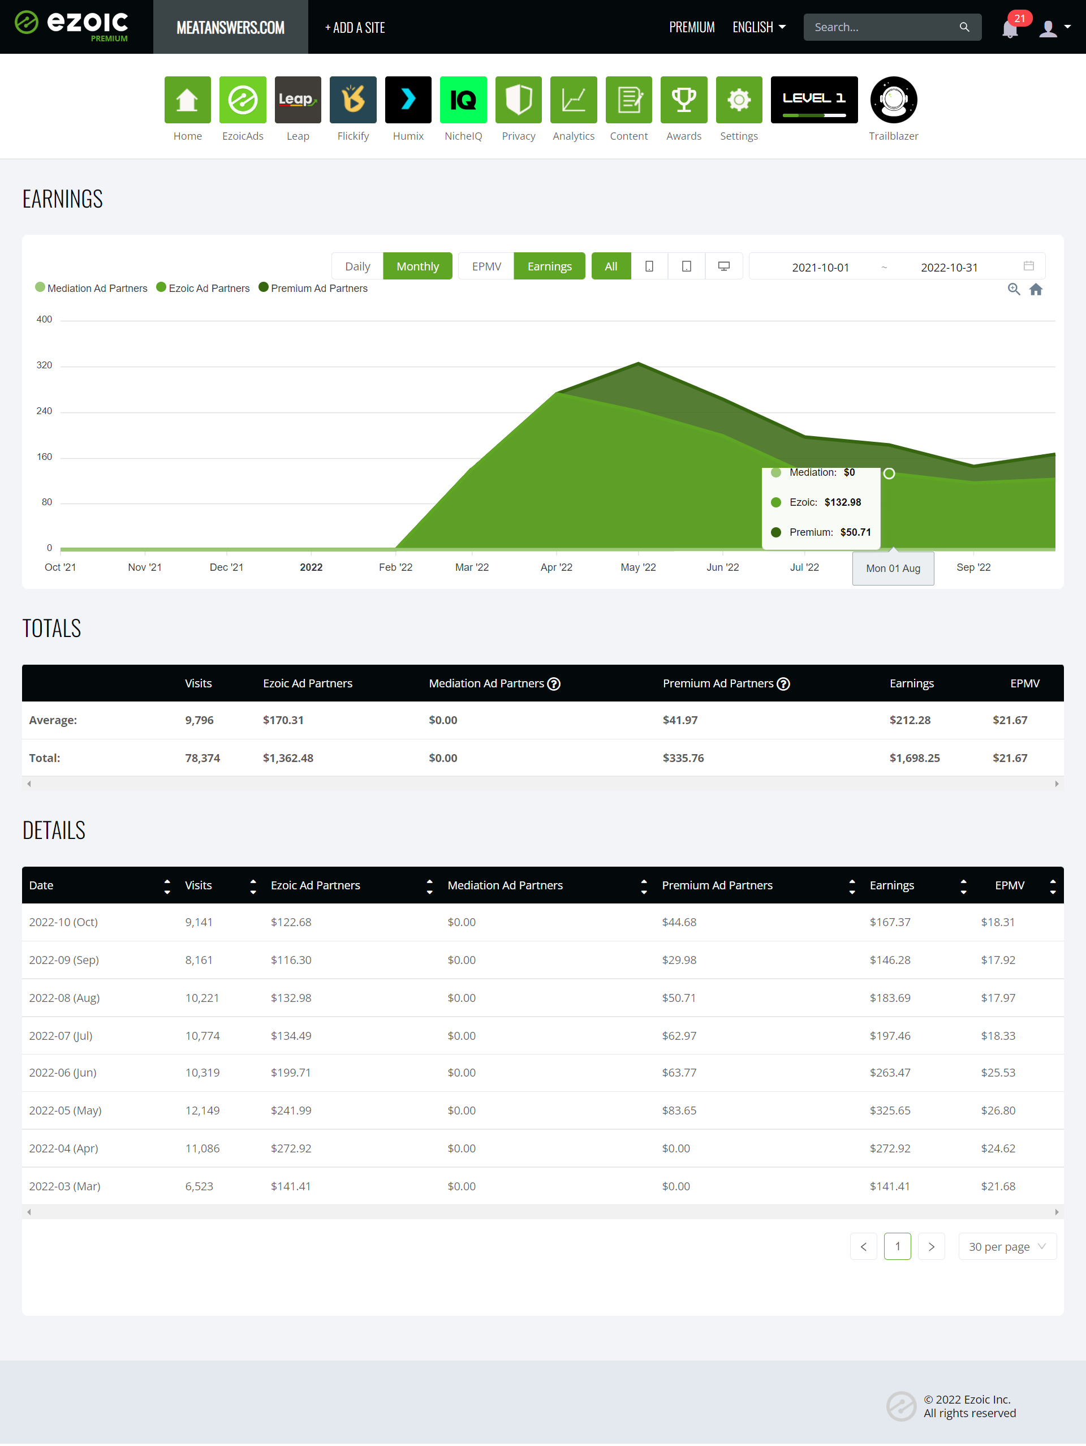
Task: Open the Privacy shield icon
Action: [519, 100]
